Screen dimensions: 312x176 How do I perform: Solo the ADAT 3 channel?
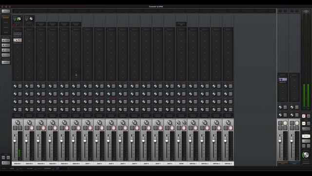[x=109, y=128]
